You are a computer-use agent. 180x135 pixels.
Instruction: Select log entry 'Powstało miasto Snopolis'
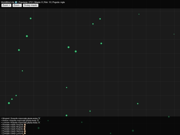coord(13,125)
